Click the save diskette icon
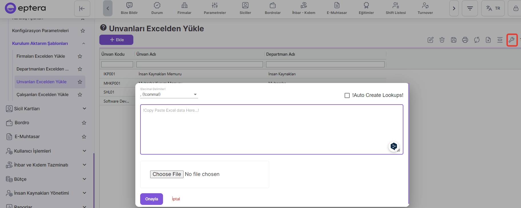 click(x=454, y=40)
